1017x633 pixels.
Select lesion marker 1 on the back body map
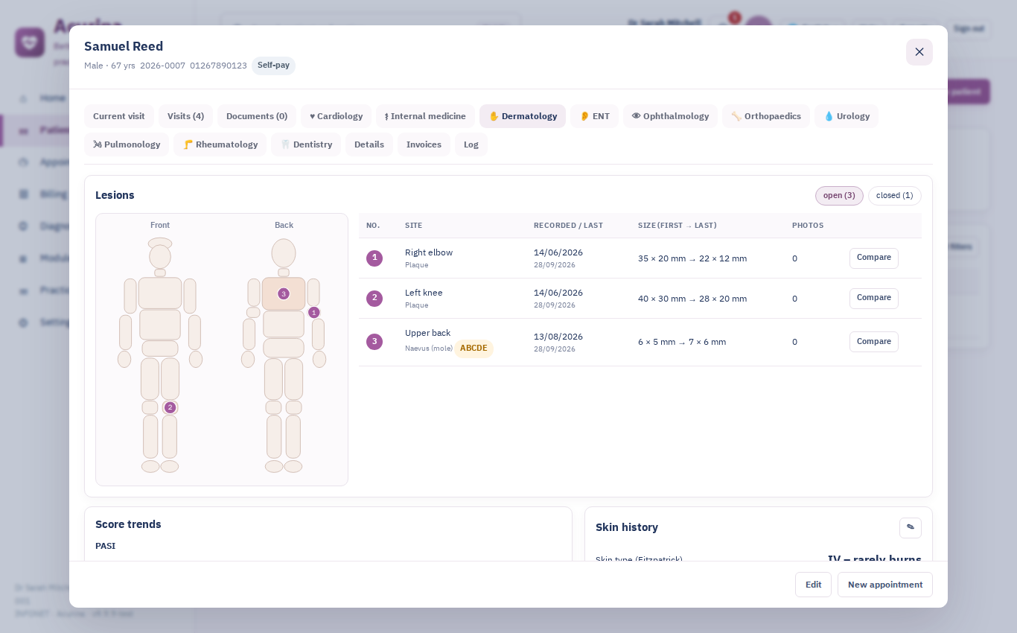[x=313, y=313]
